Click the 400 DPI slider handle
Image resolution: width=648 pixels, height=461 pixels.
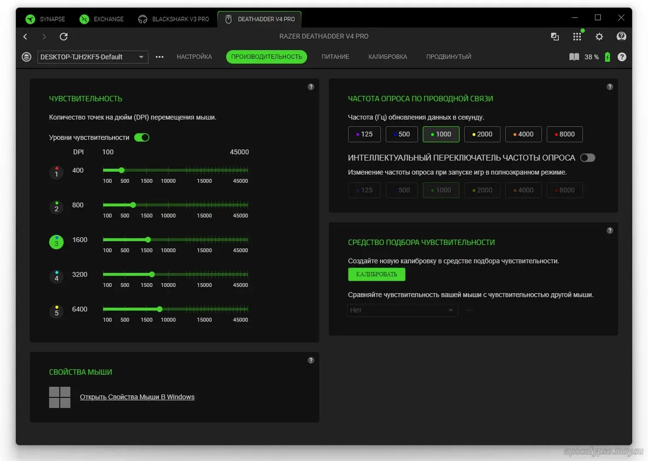[x=122, y=170]
